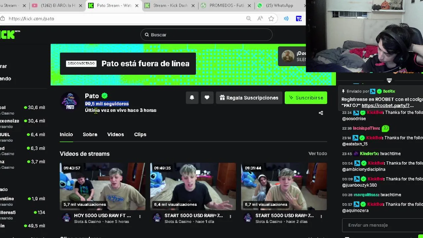Click the Buscar search field

tap(207, 35)
